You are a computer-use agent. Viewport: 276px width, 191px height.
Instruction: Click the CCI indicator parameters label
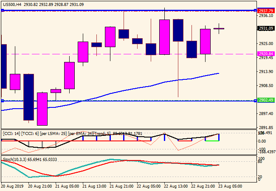click(55, 133)
